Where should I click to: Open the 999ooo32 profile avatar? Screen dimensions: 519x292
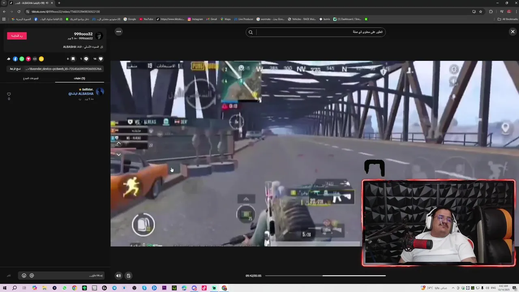pyautogui.click(x=99, y=36)
